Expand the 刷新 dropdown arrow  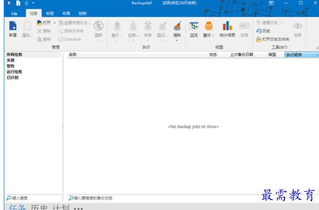pos(99,40)
